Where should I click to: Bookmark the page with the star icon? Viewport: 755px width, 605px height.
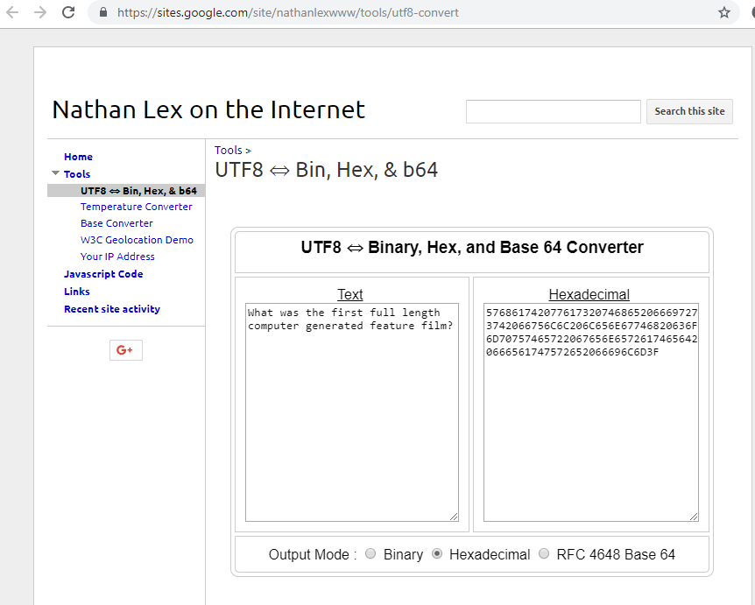pyautogui.click(x=724, y=13)
